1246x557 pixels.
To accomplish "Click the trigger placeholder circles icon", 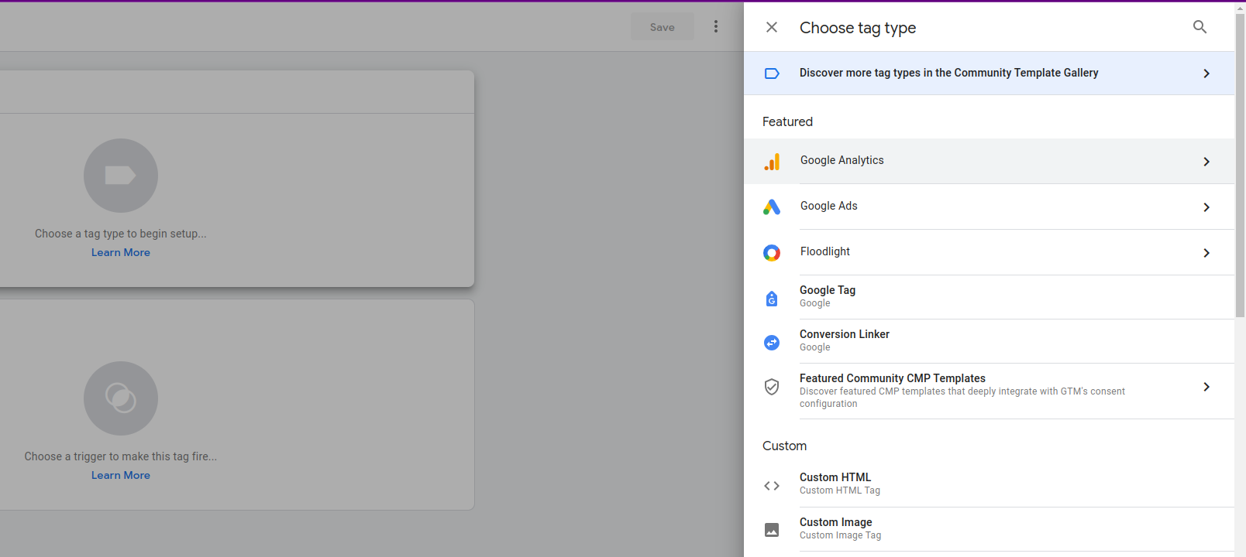I will (121, 398).
